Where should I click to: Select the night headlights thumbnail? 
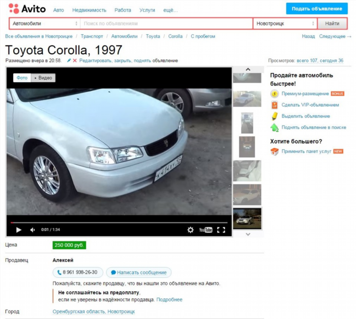pos(247,147)
